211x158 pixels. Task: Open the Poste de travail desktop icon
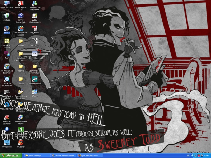point(7,4)
